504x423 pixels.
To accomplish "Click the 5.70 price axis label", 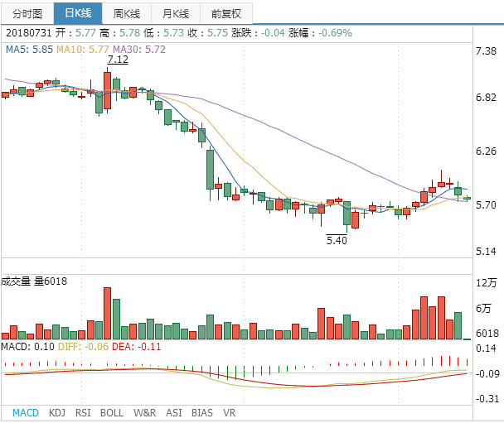I will coord(486,205).
